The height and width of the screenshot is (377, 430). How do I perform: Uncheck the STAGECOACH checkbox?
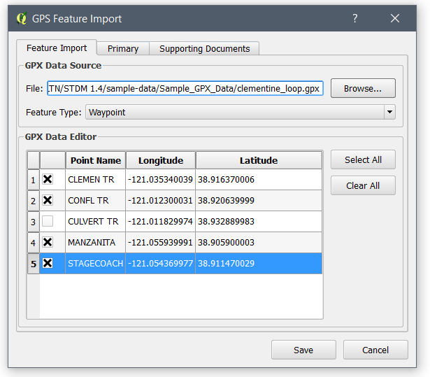[x=48, y=264]
